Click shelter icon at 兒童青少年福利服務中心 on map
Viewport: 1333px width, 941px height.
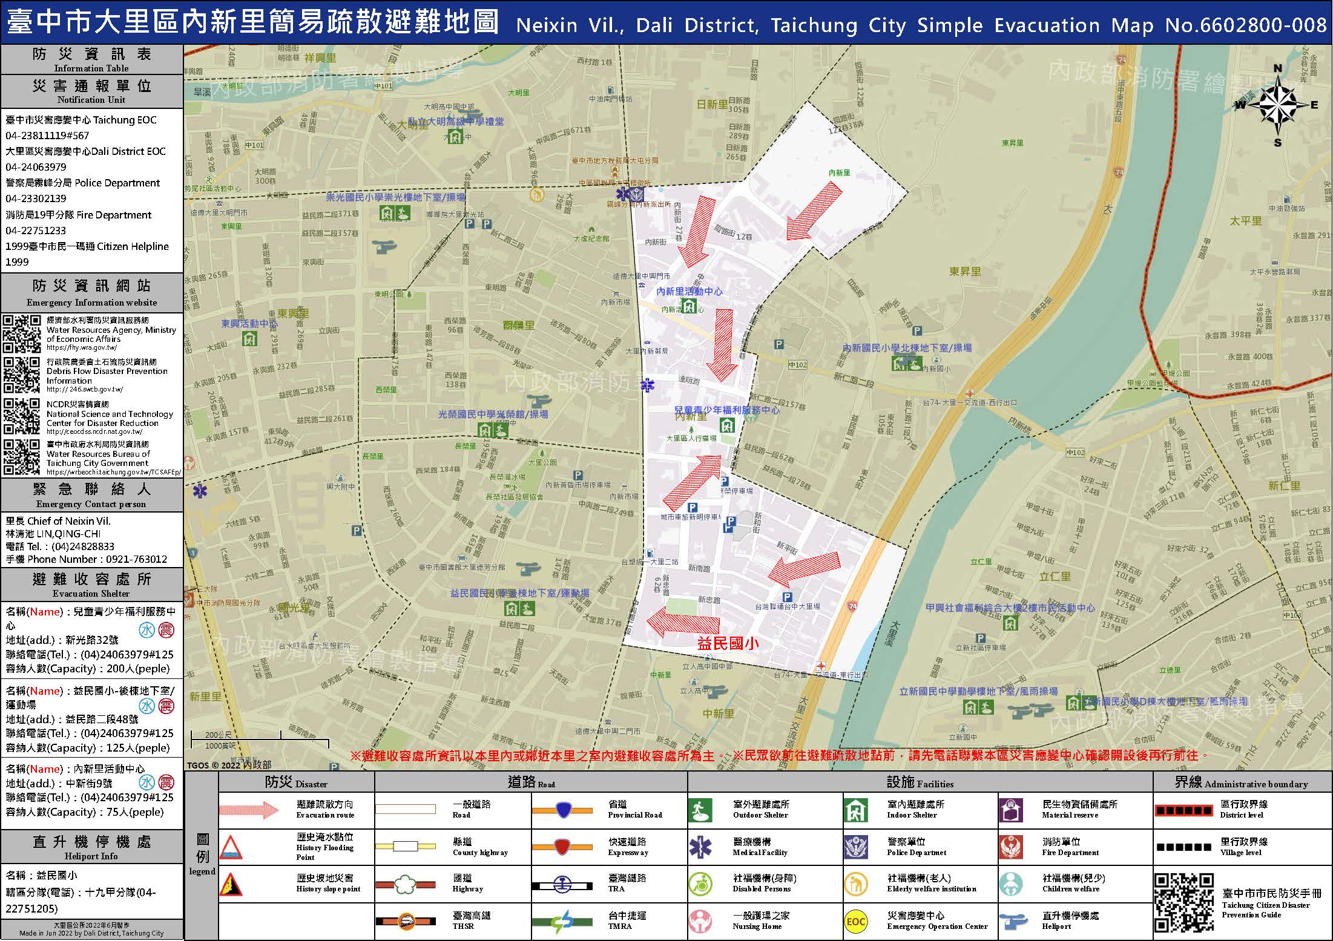[x=727, y=425]
